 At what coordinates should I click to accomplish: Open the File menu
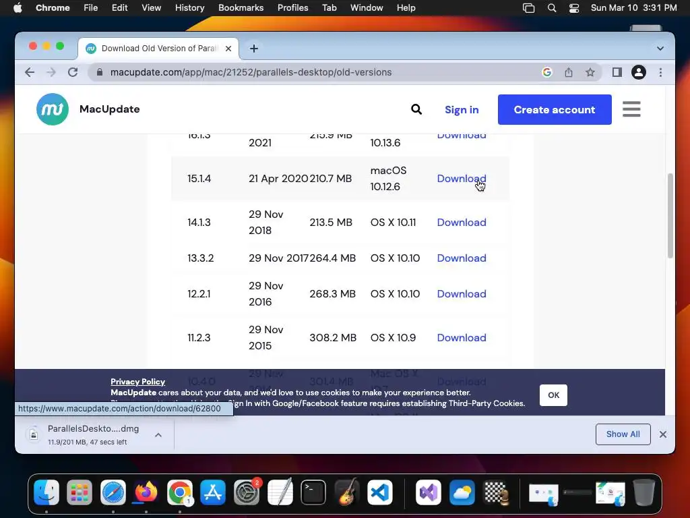pyautogui.click(x=91, y=8)
